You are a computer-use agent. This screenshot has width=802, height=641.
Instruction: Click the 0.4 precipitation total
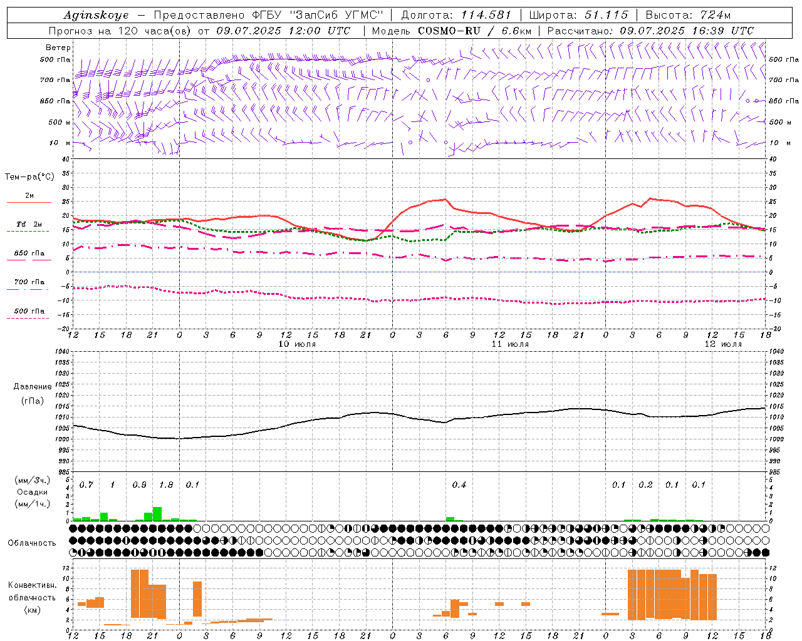(x=459, y=485)
